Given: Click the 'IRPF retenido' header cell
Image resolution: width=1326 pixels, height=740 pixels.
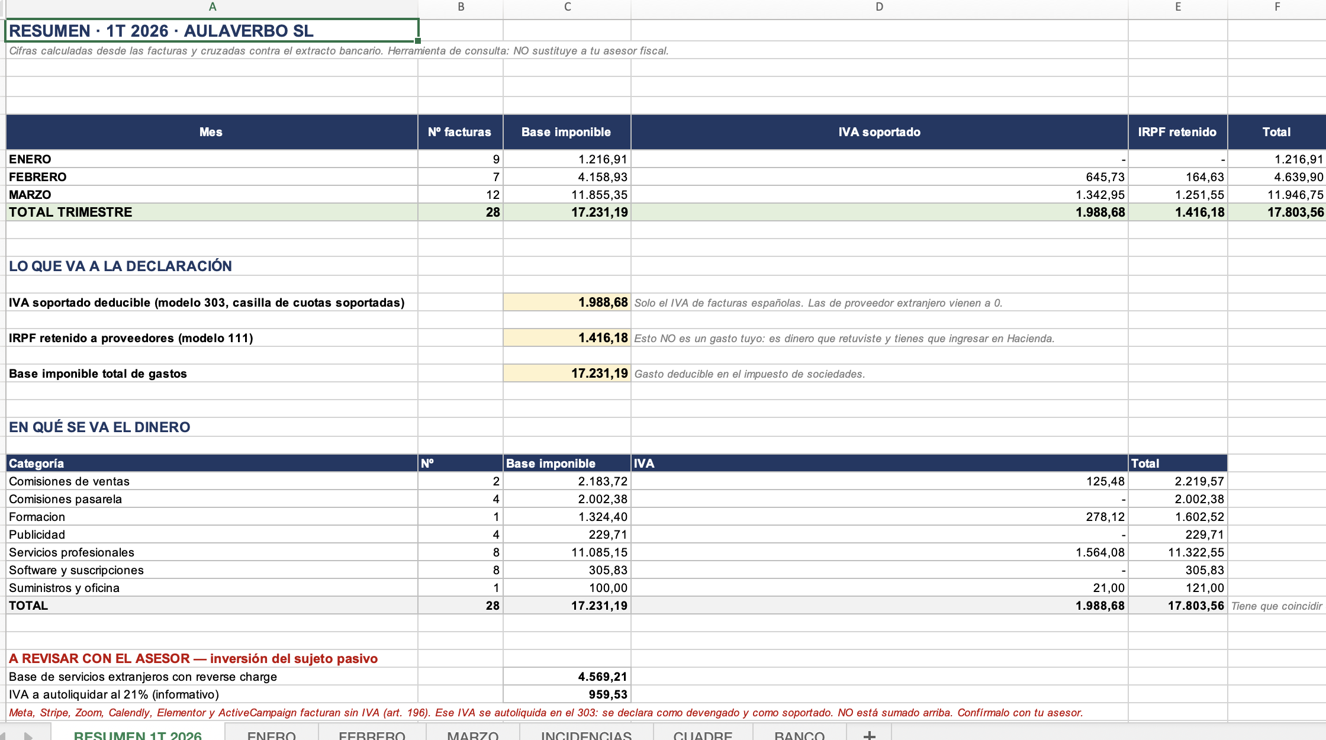Looking at the screenshot, I should coord(1178,132).
